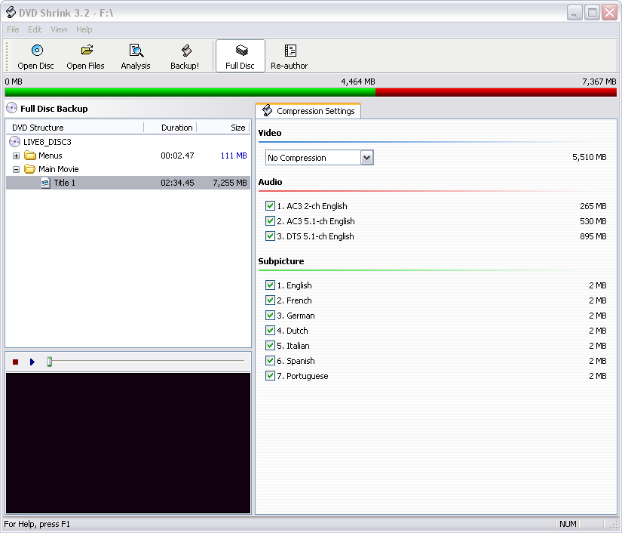Uncheck AC3 5.1-ch English audio
This screenshot has width=622, height=533.
(270, 221)
